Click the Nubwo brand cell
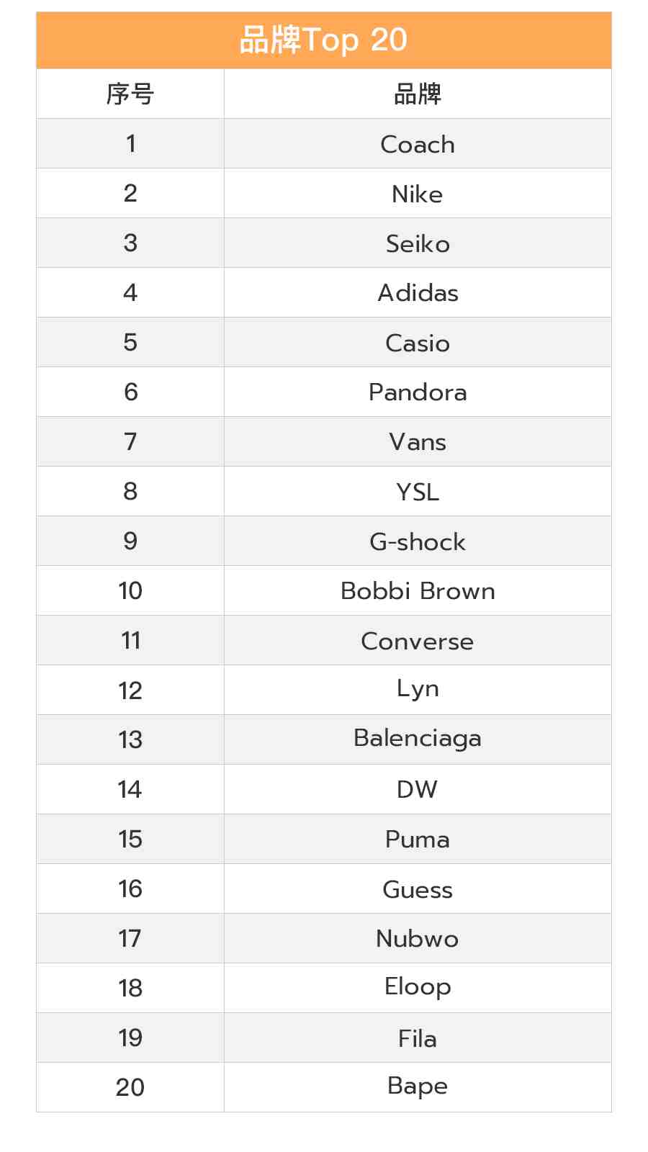Image resolution: width=648 pixels, height=1152 pixels. tap(418, 939)
